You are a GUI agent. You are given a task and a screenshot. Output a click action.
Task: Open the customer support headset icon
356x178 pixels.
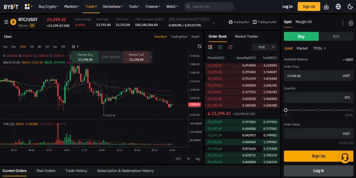[x=345, y=157]
